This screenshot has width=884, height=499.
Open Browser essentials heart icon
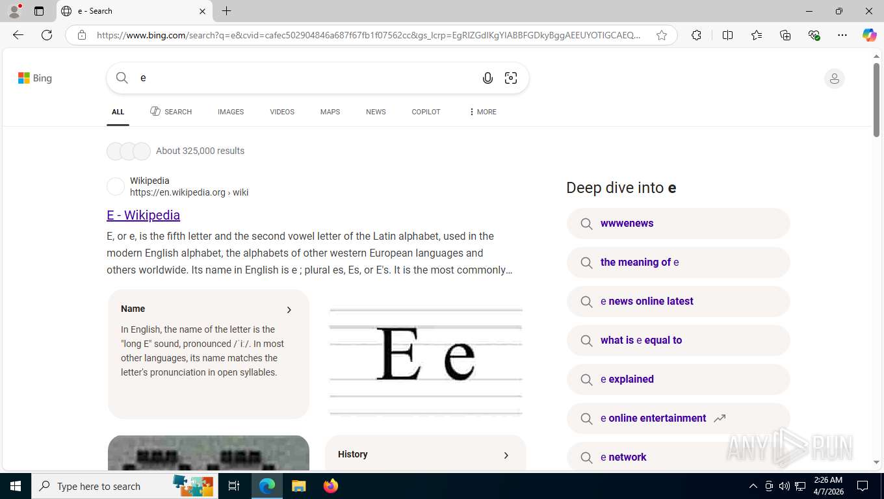point(814,35)
